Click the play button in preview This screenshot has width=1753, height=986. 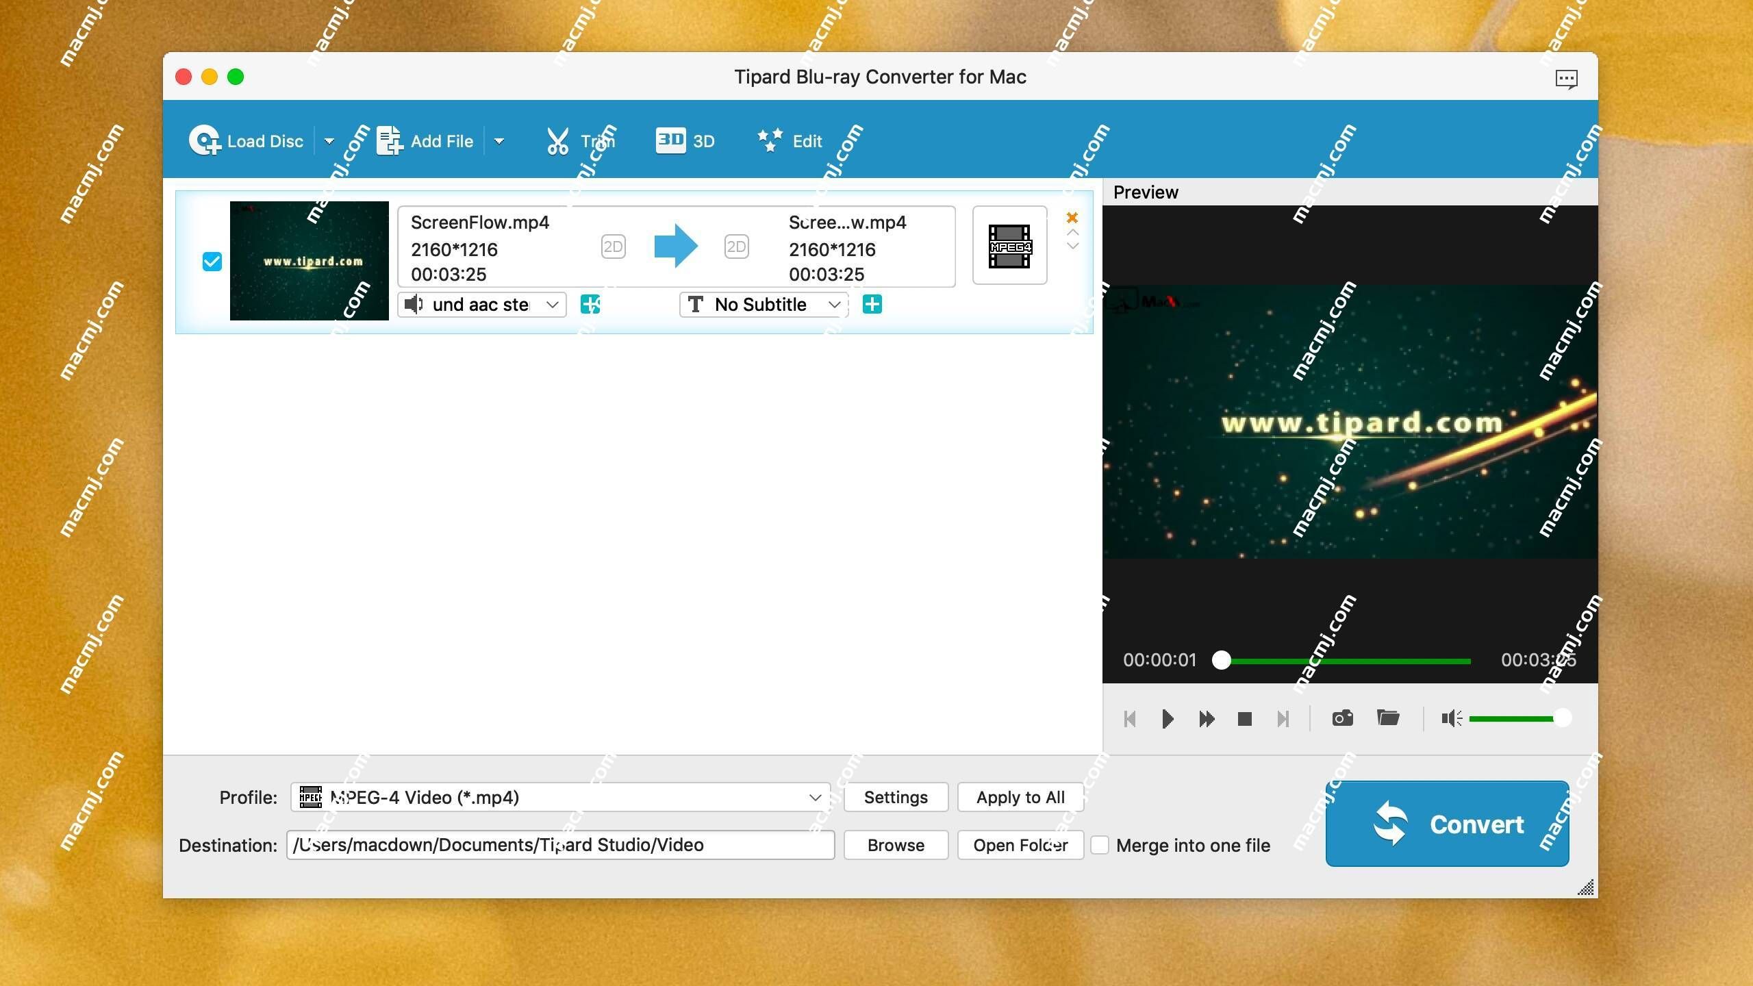tap(1167, 718)
